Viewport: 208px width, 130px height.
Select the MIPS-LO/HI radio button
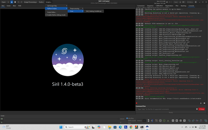[127, 121]
